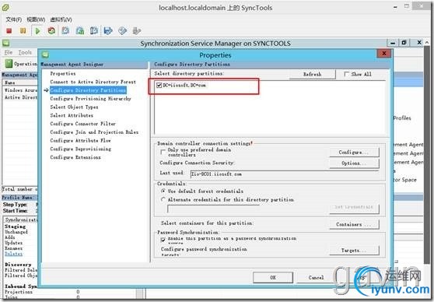Open the 文件(F) menu
This screenshot has height=302, width=434.
click(13, 19)
